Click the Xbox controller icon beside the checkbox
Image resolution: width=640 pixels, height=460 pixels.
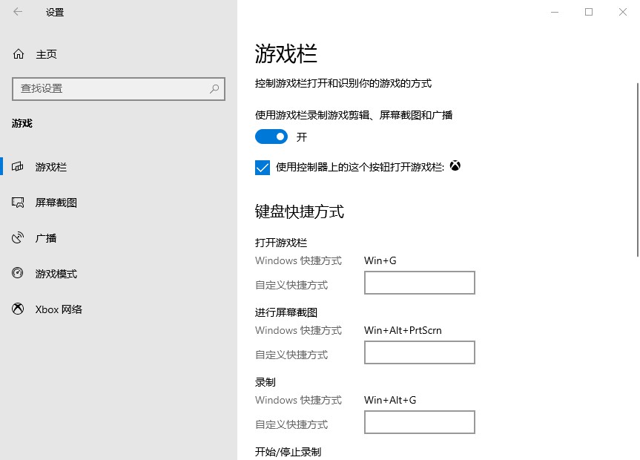tap(455, 166)
